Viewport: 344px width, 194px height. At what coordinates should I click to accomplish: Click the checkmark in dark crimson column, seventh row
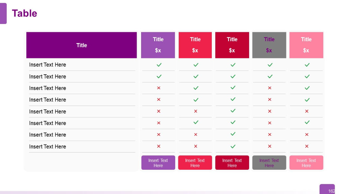click(233, 134)
